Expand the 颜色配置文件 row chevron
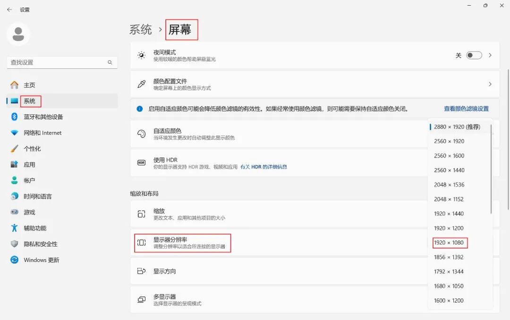This screenshot has width=510, height=320. tap(490, 84)
